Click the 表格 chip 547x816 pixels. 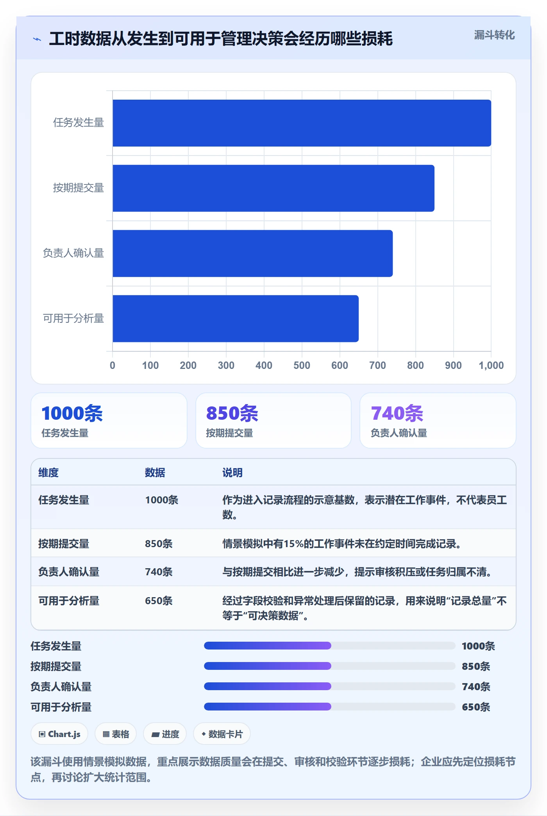tap(116, 734)
